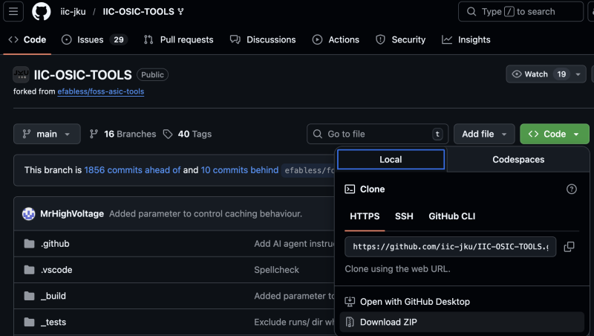This screenshot has width=594, height=336.
Task: Select the GitHub CLI clone option
Action: [451, 216]
